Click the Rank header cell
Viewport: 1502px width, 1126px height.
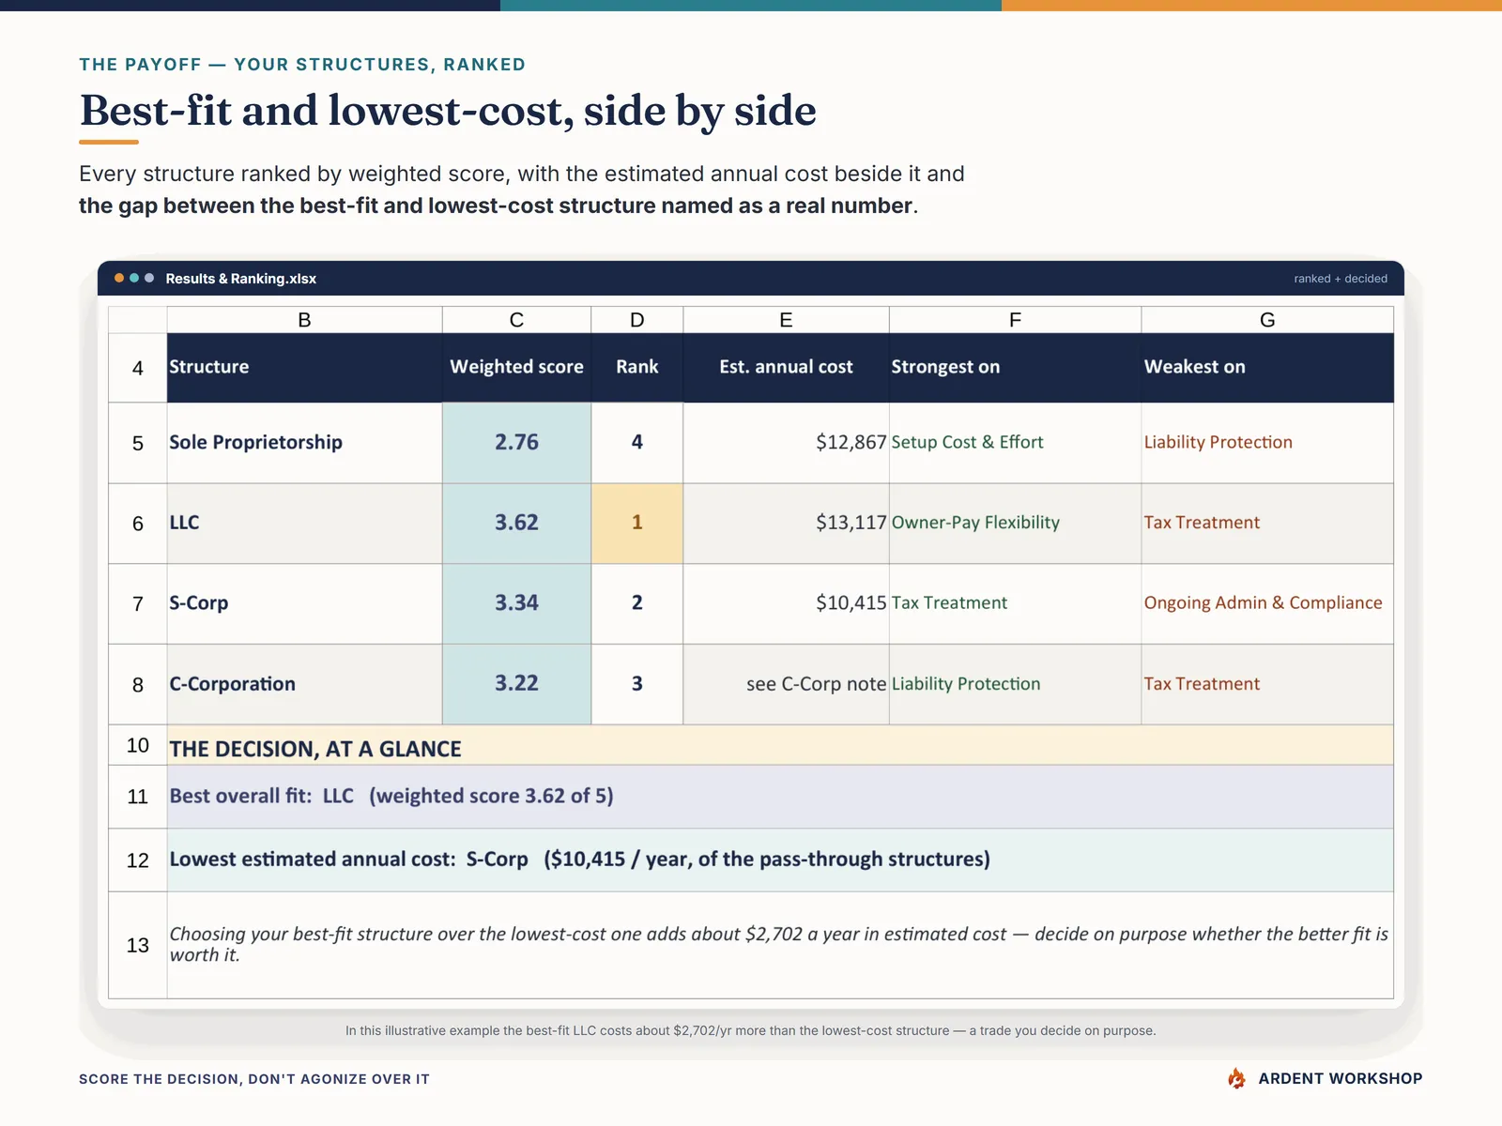pos(637,368)
